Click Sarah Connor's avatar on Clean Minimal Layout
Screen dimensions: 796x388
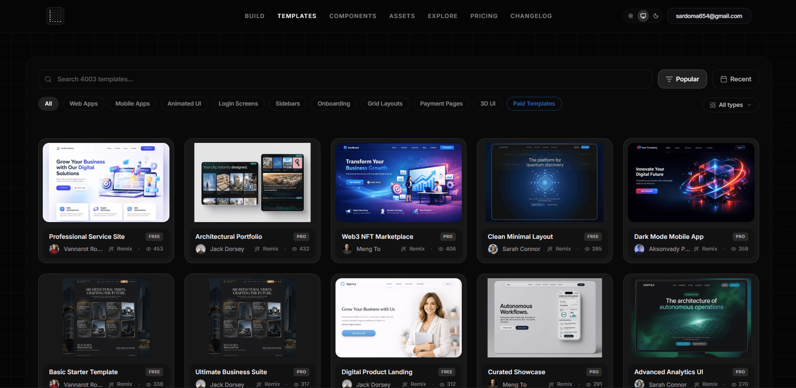tap(493, 249)
